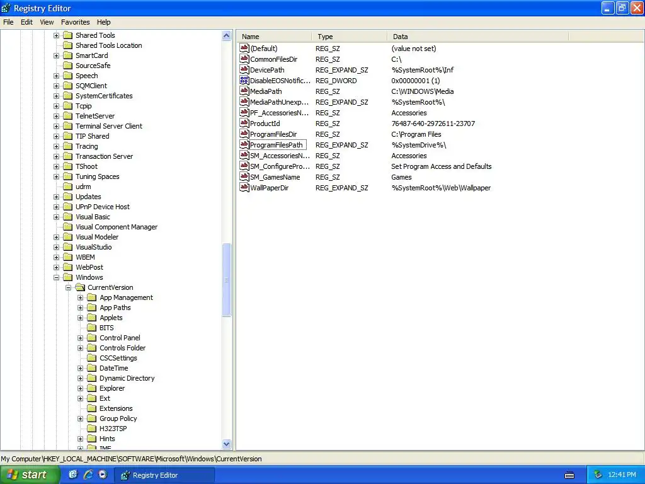Click the Visual Component Manager folder icon
Viewport: 645px width, 484px height.
(68, 227)
